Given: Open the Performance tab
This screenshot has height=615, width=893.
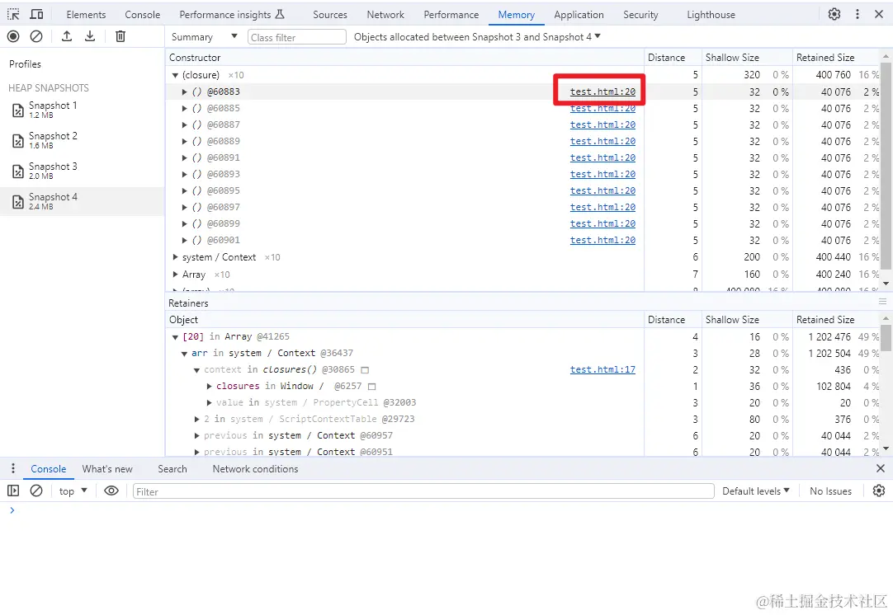Looking at the screenshot, I should [451, 15].
